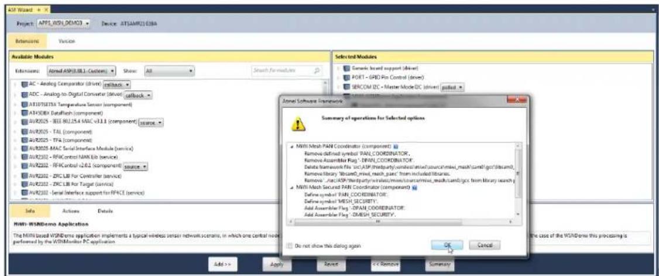659x276 pixels.
Task: Click module icon beside ADC - Analog-to-Digital Converter
Action: click(25, 95)
